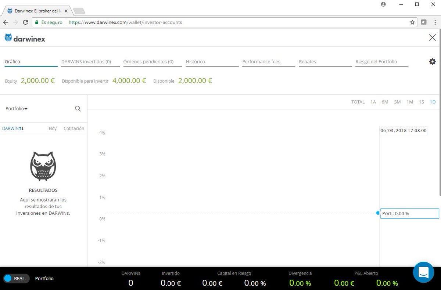Viewport: 441px width, 290px height.
Task: Open the Histórico tab
Action: click(x=212, y=62)
